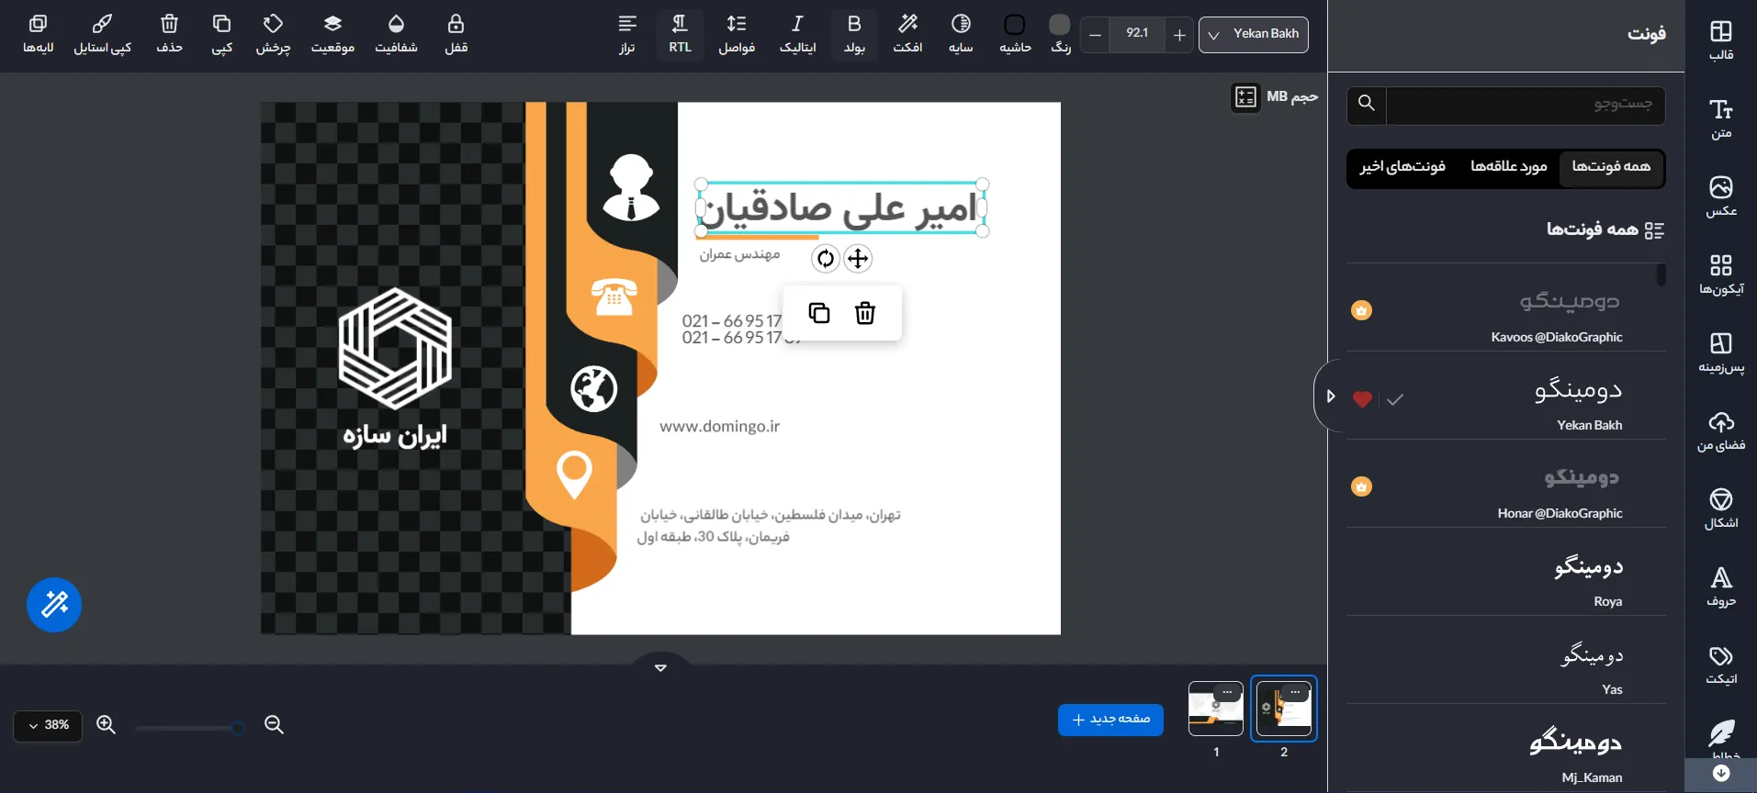Open Spacing (فواصل) settings

click(737, 34)
